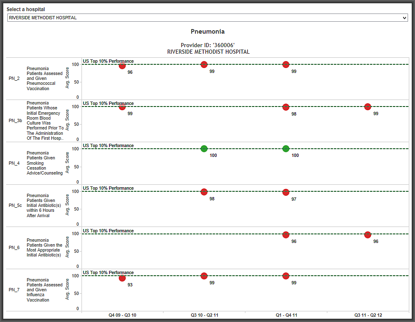
Task: Select PN_3b marker at Q3 11 - Q2 12
Action: 367,107
